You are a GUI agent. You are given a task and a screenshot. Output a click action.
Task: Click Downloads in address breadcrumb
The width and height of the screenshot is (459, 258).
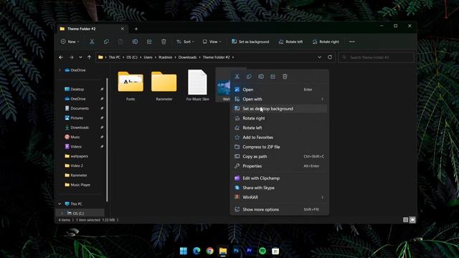188,57
